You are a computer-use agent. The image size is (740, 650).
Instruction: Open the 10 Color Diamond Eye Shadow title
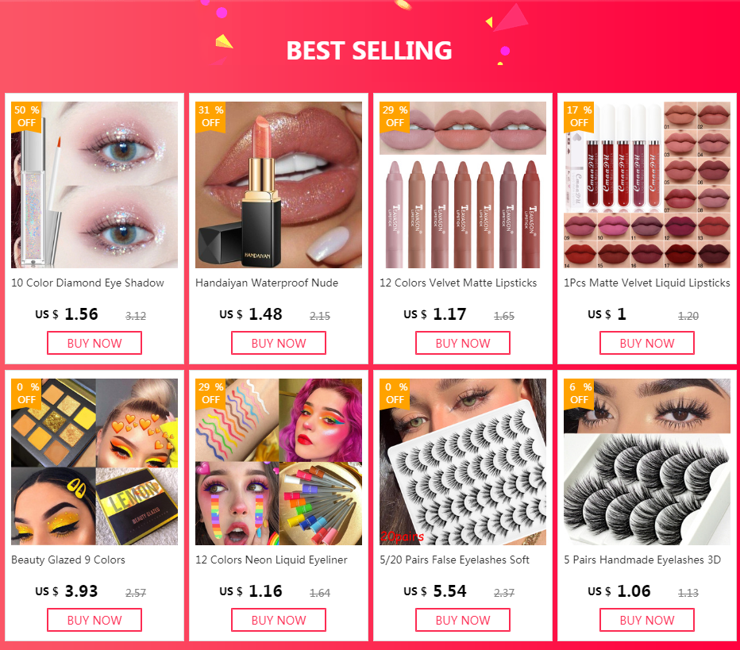88,283
